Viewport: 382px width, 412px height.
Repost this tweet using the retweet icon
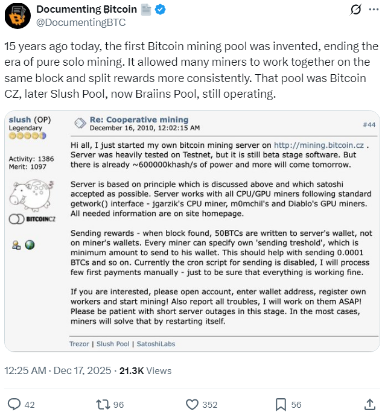coord(103,404)
